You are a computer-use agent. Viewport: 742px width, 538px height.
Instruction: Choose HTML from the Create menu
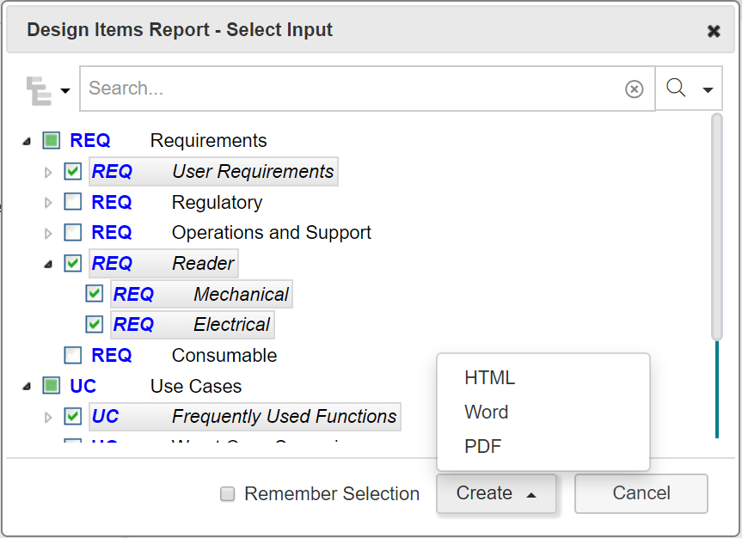[490, 378]
